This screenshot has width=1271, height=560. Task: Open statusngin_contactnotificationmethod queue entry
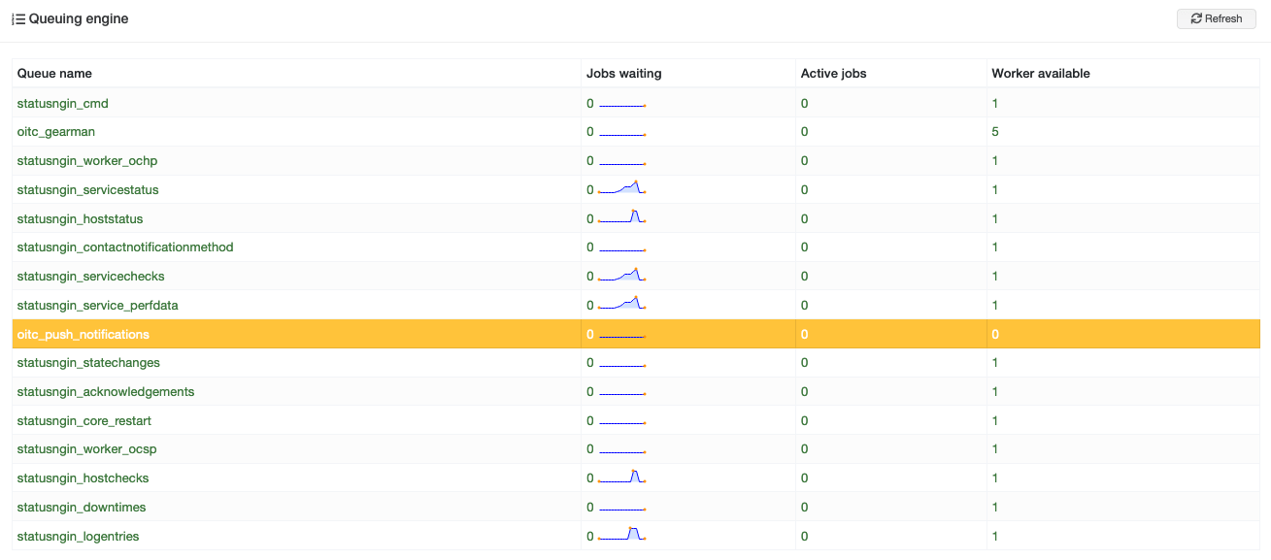point(125,247)
